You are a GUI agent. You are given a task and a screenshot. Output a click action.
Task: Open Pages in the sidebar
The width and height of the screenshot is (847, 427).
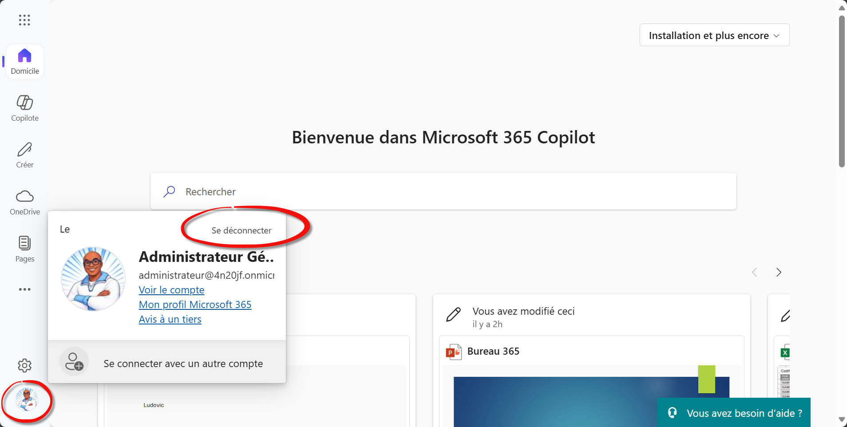click(25, 249)
